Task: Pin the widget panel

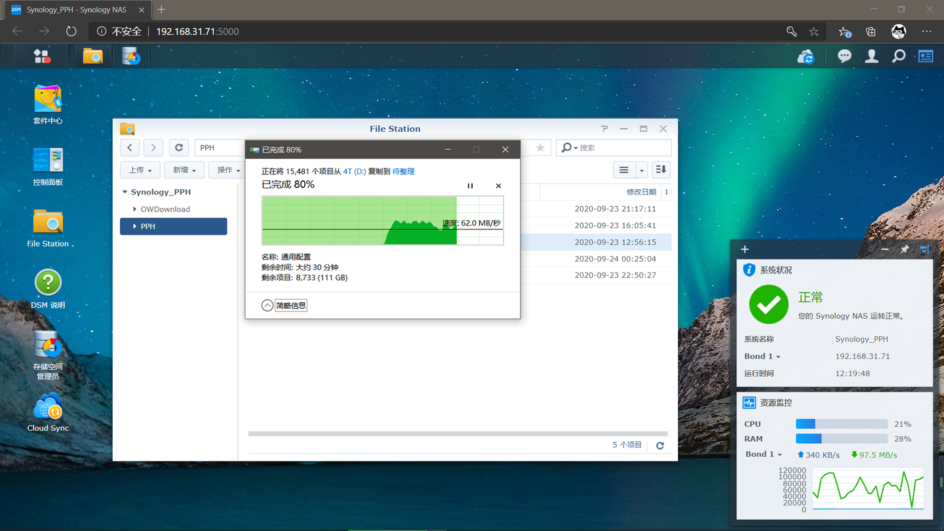Action: [x=905, y=249]
